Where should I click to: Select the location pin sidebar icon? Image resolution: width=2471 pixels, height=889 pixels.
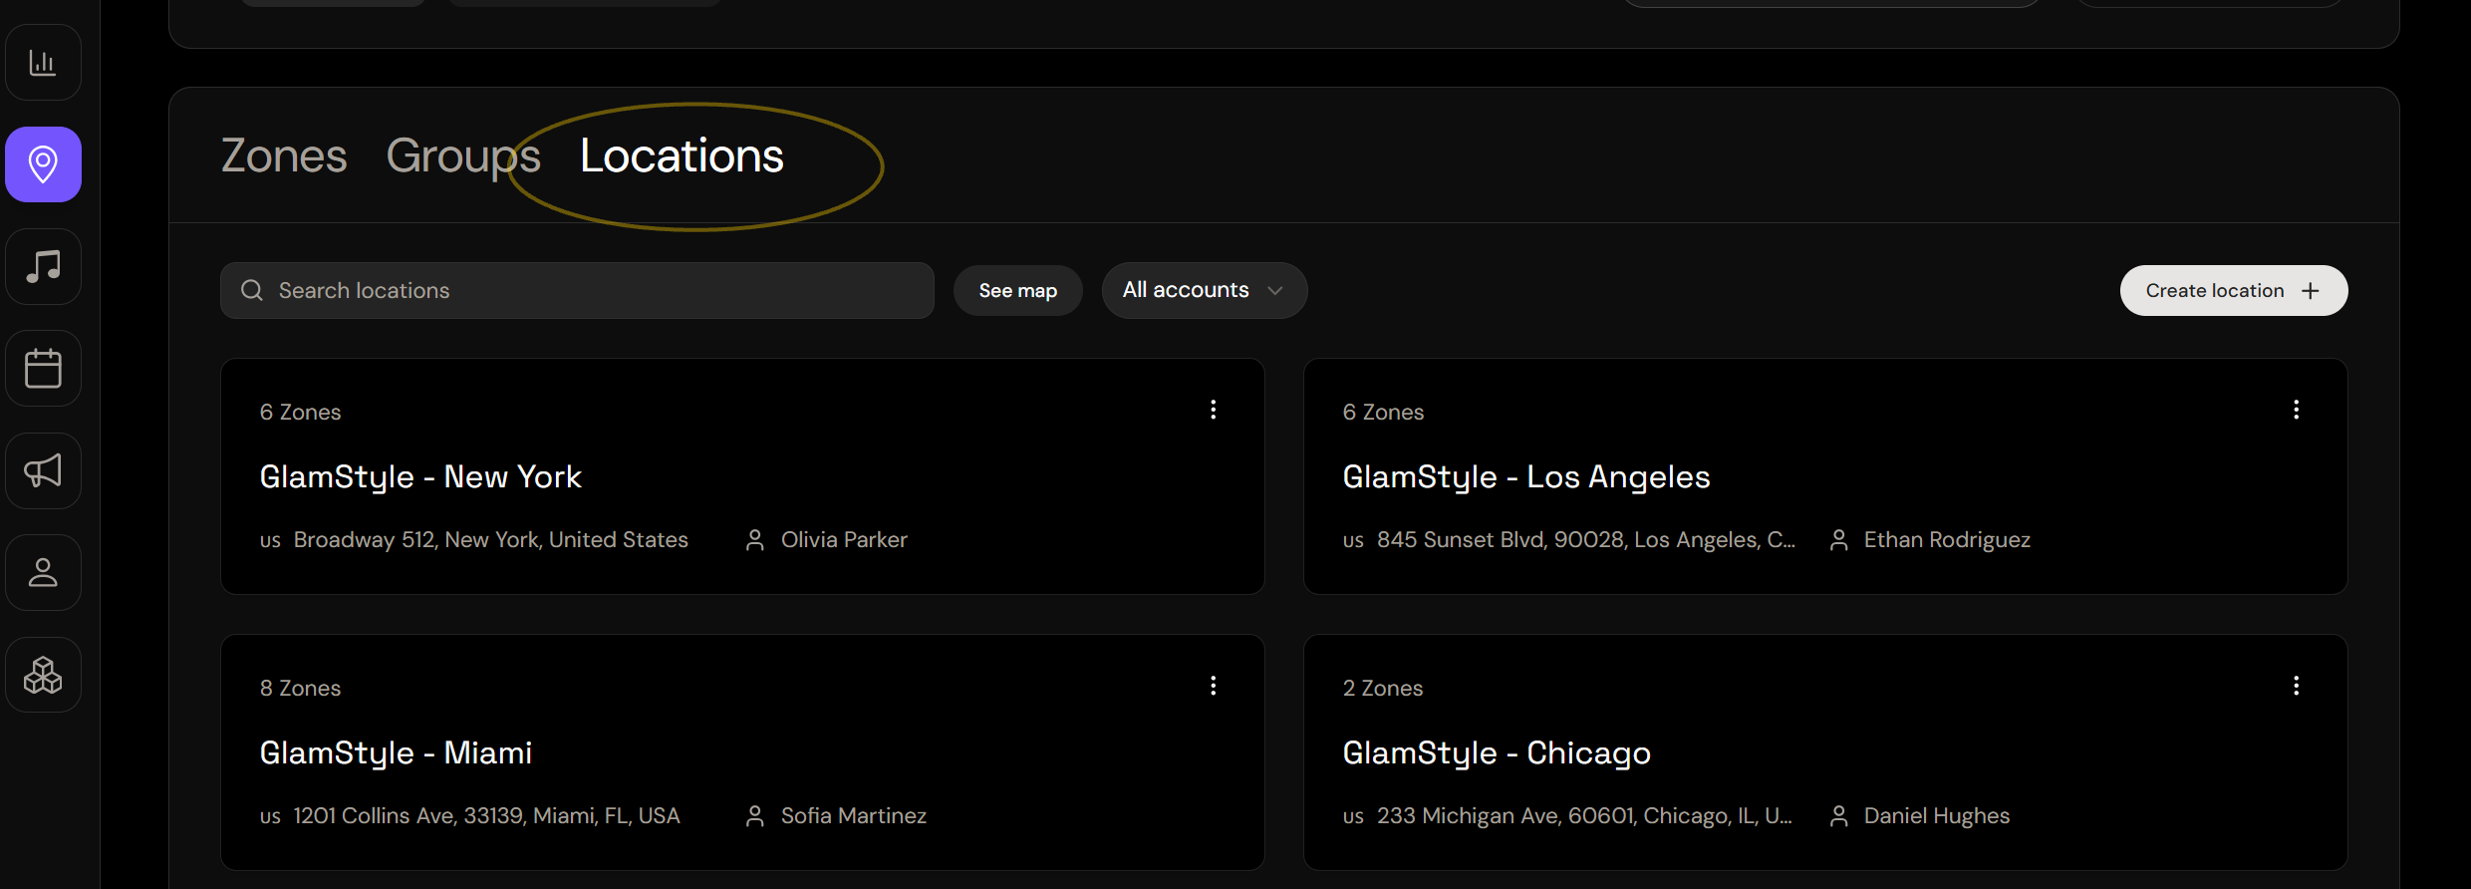(43, 164)
